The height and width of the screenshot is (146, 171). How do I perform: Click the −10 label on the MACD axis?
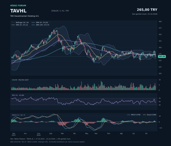(160, 128)
